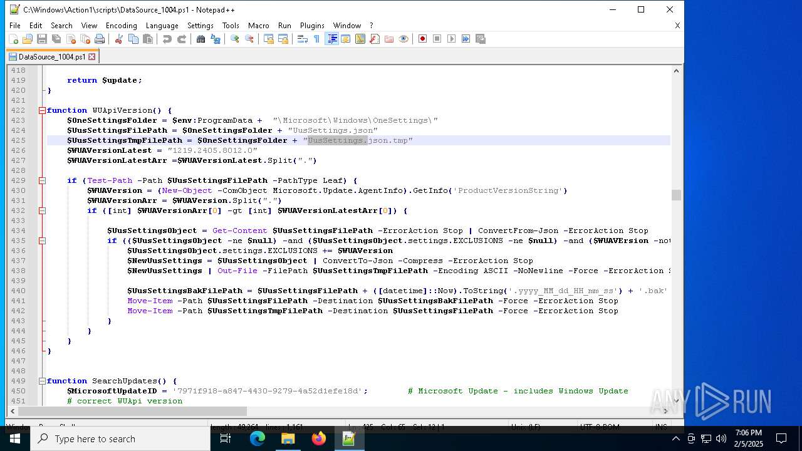Open the Function List panel icon
Viewport: 802px width, 451px height.
[375, 39]
